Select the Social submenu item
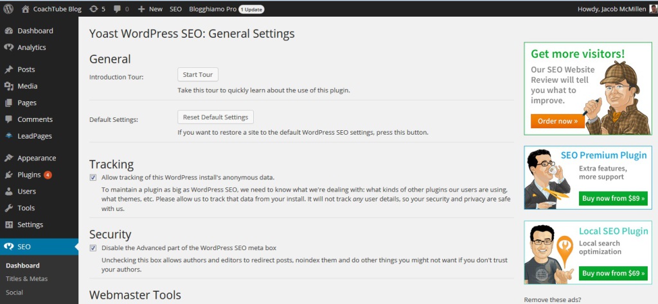Viewport: 658px width, 304px height. click(14, 292)
